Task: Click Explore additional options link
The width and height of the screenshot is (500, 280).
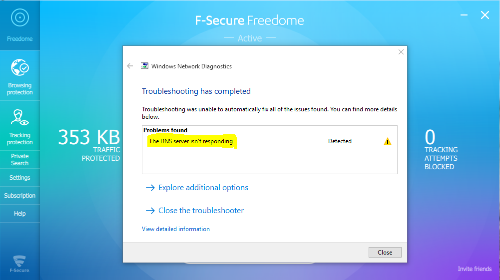Action: pyautogui.click(x=203, y=188)
